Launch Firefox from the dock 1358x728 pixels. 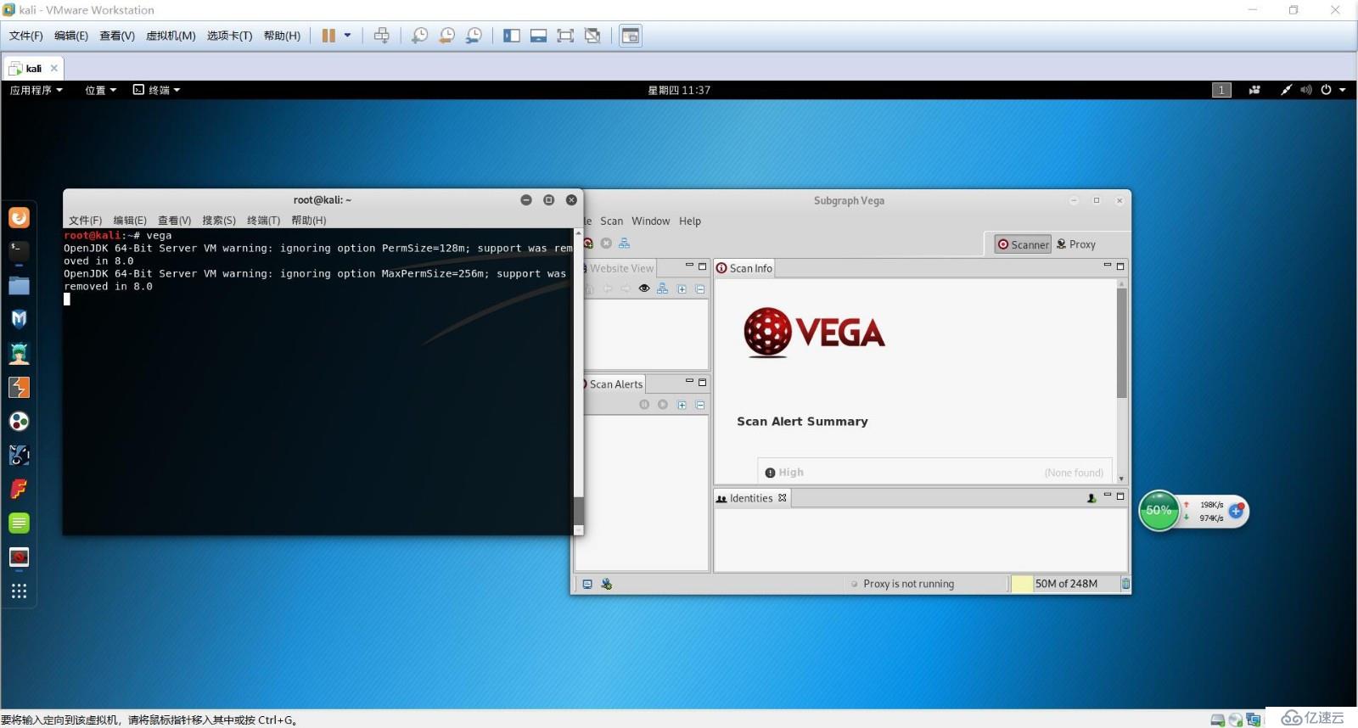[x=19, y=218]
